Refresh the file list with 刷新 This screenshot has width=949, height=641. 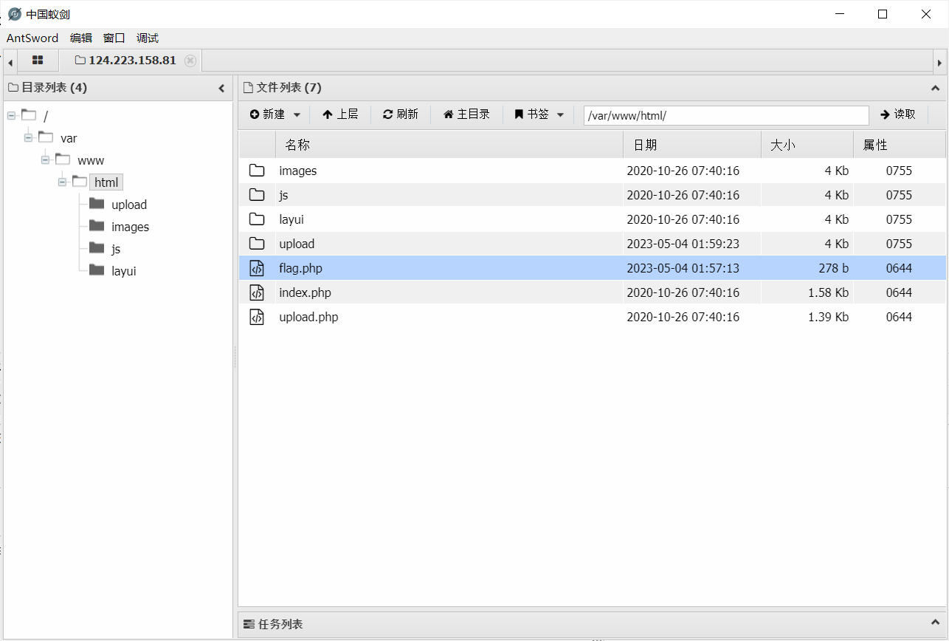(400, 114)
